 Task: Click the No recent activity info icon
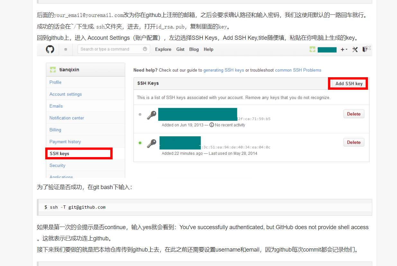(x=212, y=125)
